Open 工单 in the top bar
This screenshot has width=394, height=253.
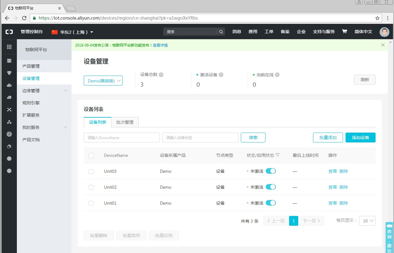(x=269, y=32)
